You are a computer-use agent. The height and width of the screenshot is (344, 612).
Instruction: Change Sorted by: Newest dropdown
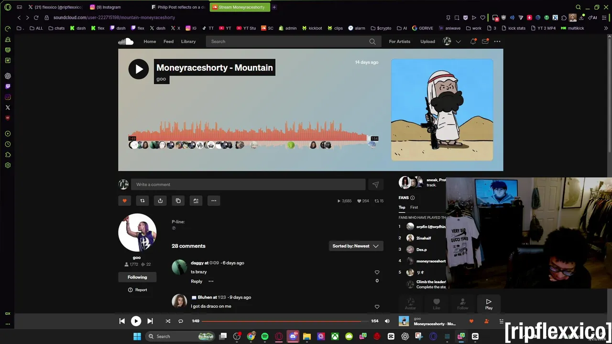[356, 246]
